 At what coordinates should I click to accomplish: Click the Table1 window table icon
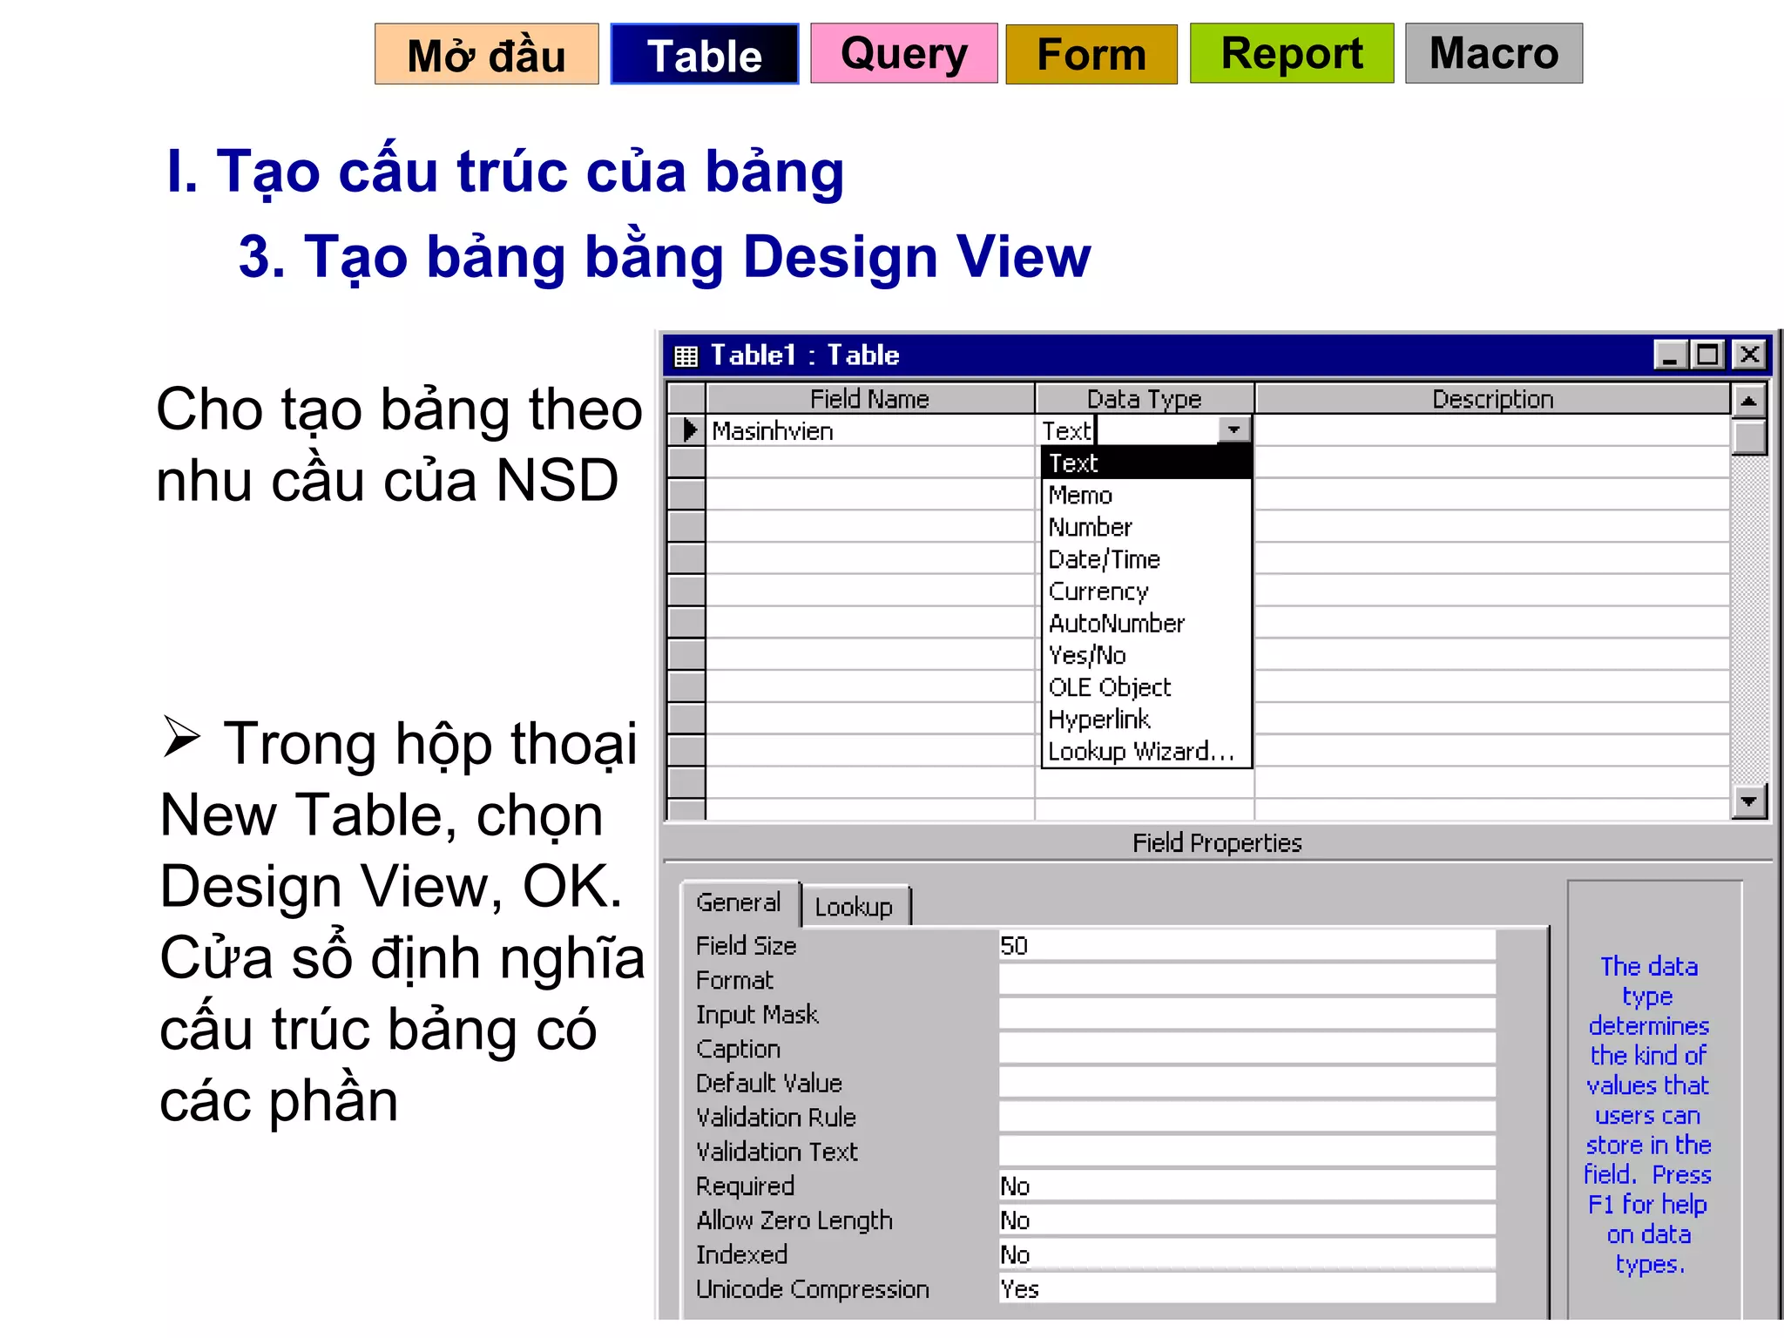pos(686,356)
